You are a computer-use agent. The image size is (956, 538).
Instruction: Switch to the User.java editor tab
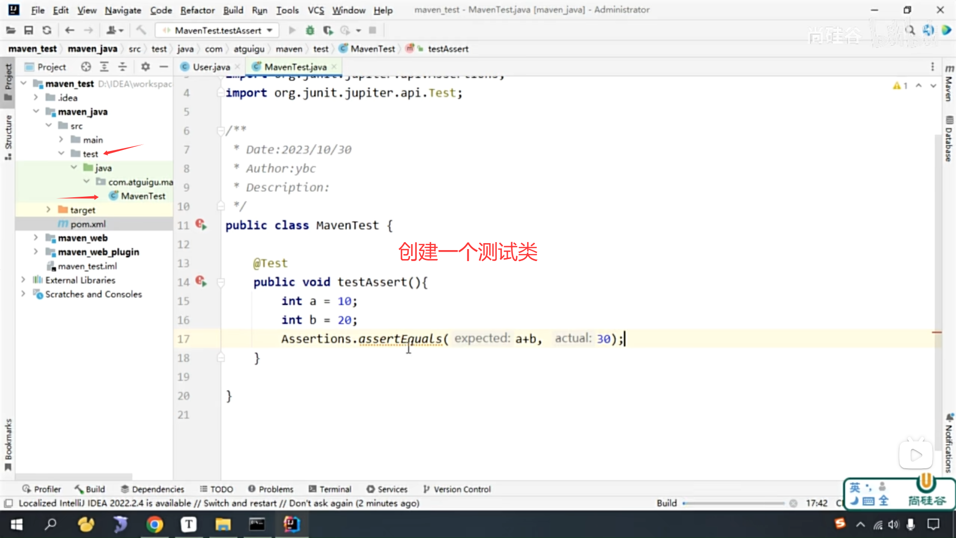pyautogui.click(x=211, y=67)
